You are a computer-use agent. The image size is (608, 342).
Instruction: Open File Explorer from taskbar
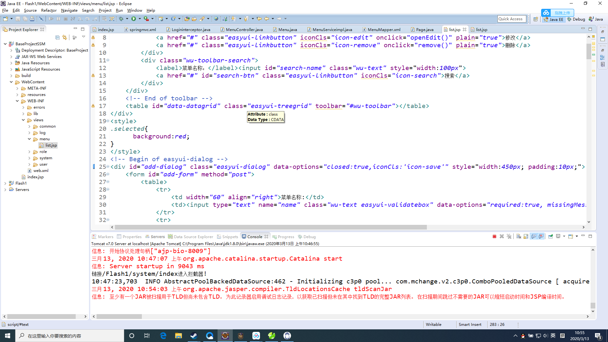(x=179, y=336)
